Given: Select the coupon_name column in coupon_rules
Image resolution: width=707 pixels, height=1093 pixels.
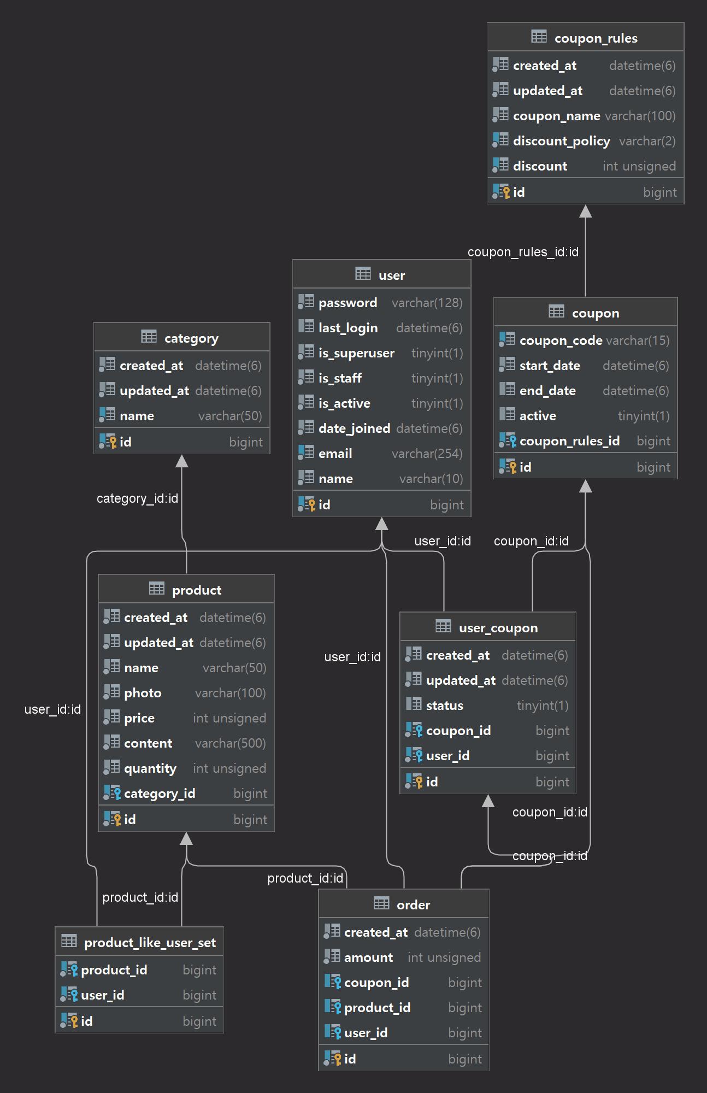Looking at the screenshot, I should [x=585, y=115].
